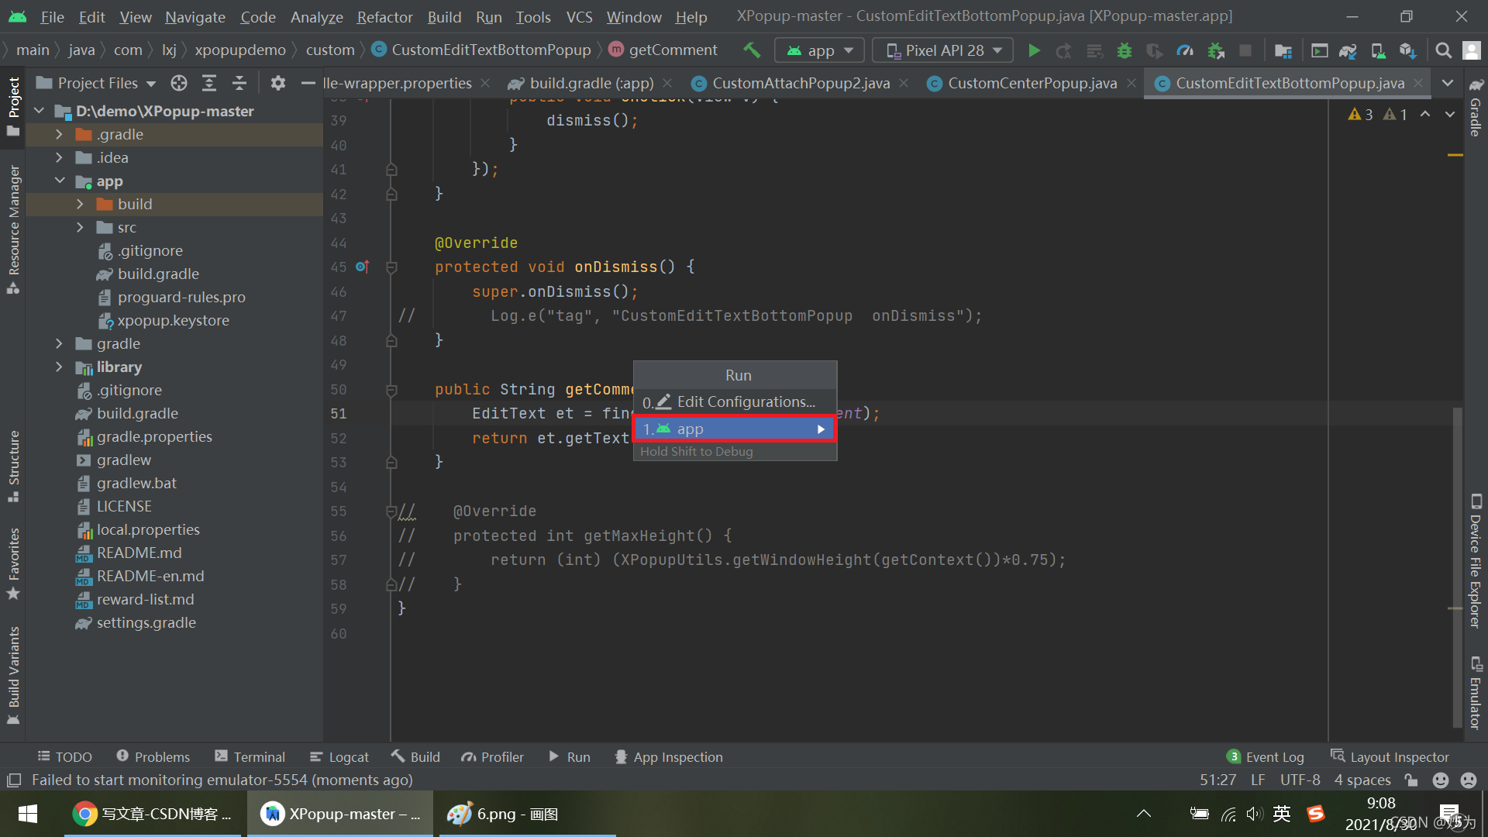Click Attach Debugger to Android Process icon
This screenshot has height=837, width=1488.
click(1216, 50)
